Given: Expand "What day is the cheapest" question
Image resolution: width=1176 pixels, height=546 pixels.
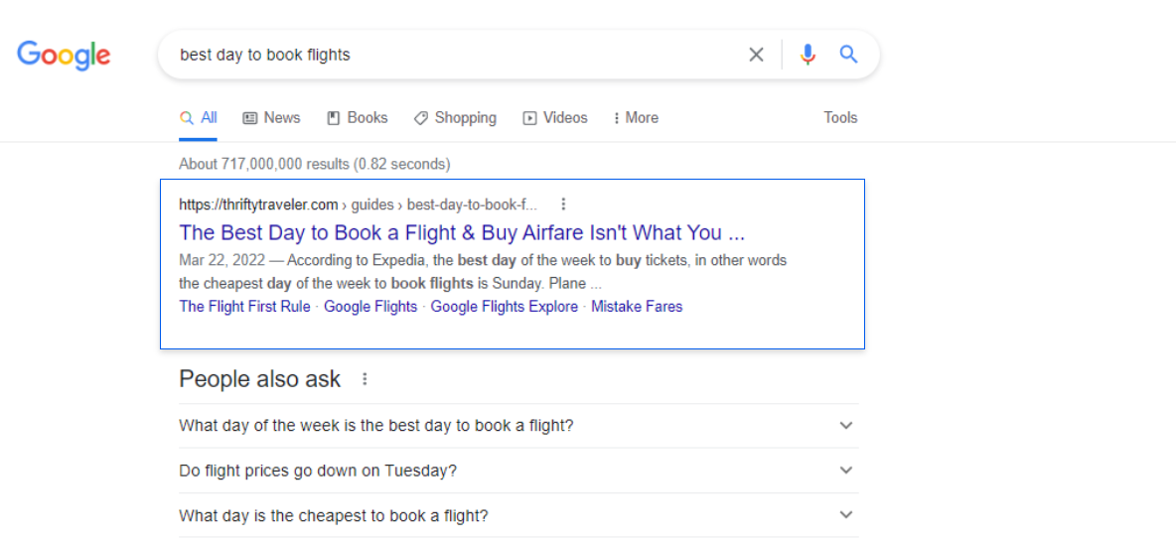Looking at the screenshot, I should (x=845, y=515).
